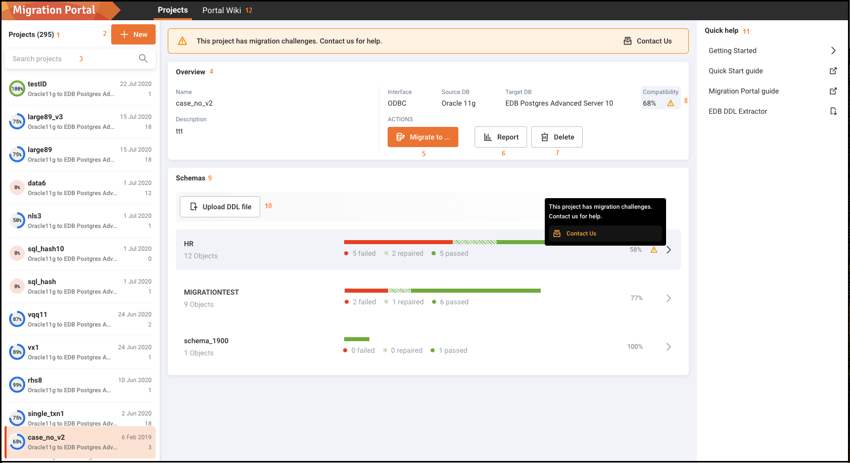This screenshot has width=850, height=463.
Task: Click Contact Us in the warning banner
Action: [x=647, y=41]
